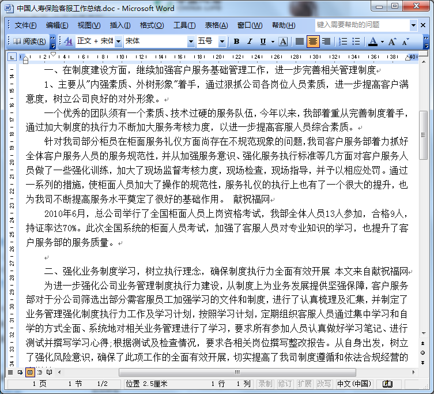This screenshot has height=394, width=434.
Task: Open reading toolbar options arrow
Action: [x=53, y=42]
